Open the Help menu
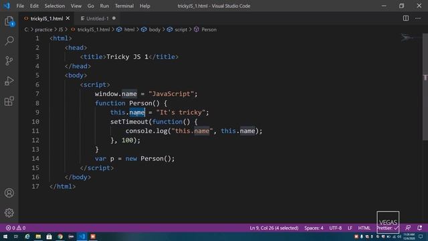The height and width of the screenshot is (241, 428). click(x=144, y=6)
